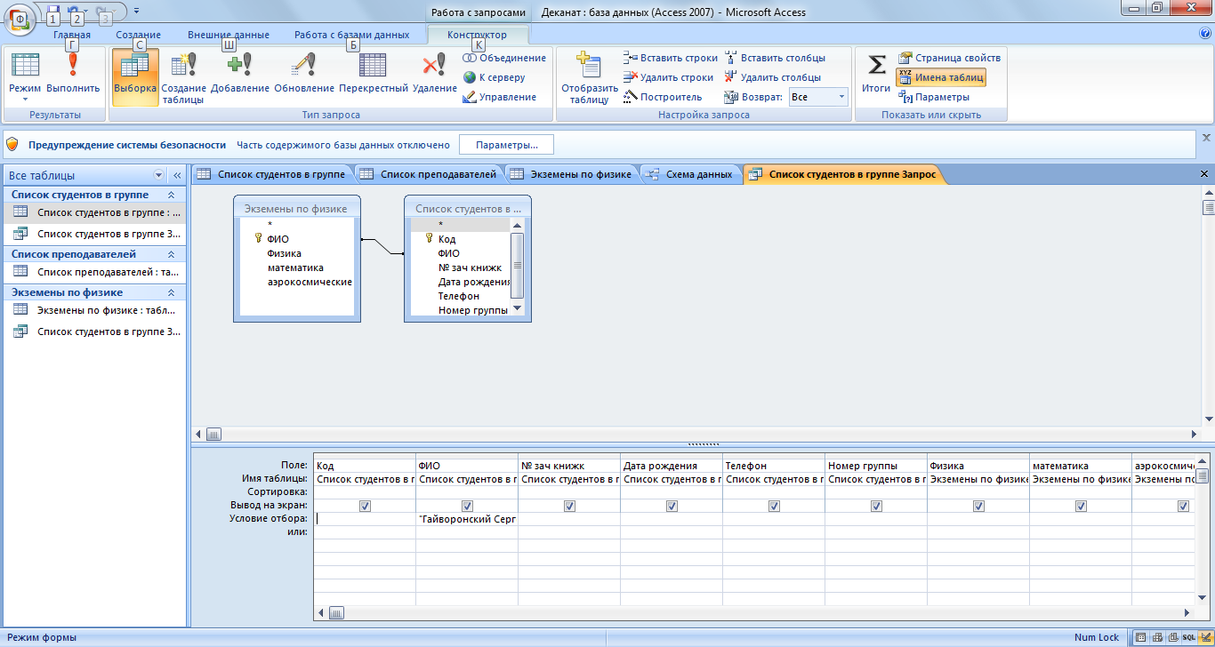Choose Добавление query type

pyautogui.click(x=240, y=76)
